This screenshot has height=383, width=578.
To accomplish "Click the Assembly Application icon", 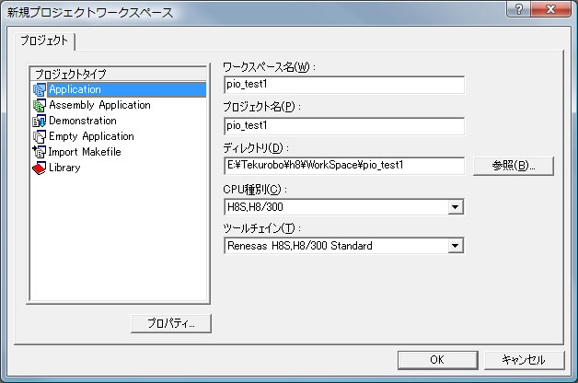I will tap(40, 106).
